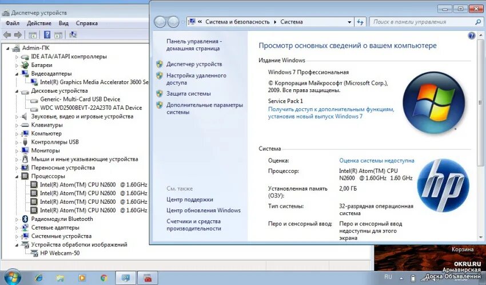Image resolution: width=486 pixels, height=285 pixels.
Task: Collapse the Admin-ПК root node
Action: coord(8,49)
